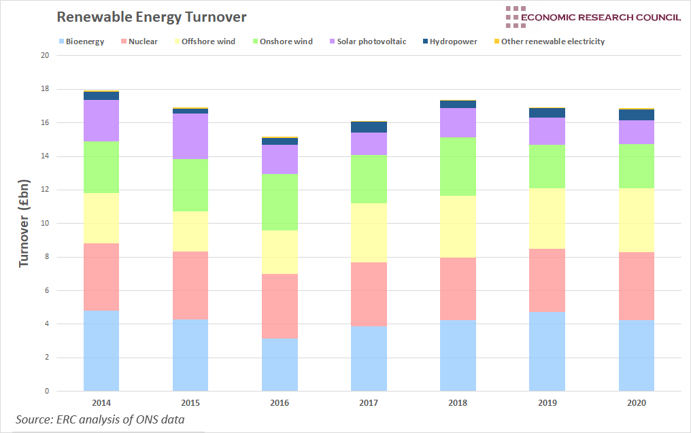Screen dimensions: 691x433
Task: Select the 2018 axis label
Action: click(x=458, y=402)
